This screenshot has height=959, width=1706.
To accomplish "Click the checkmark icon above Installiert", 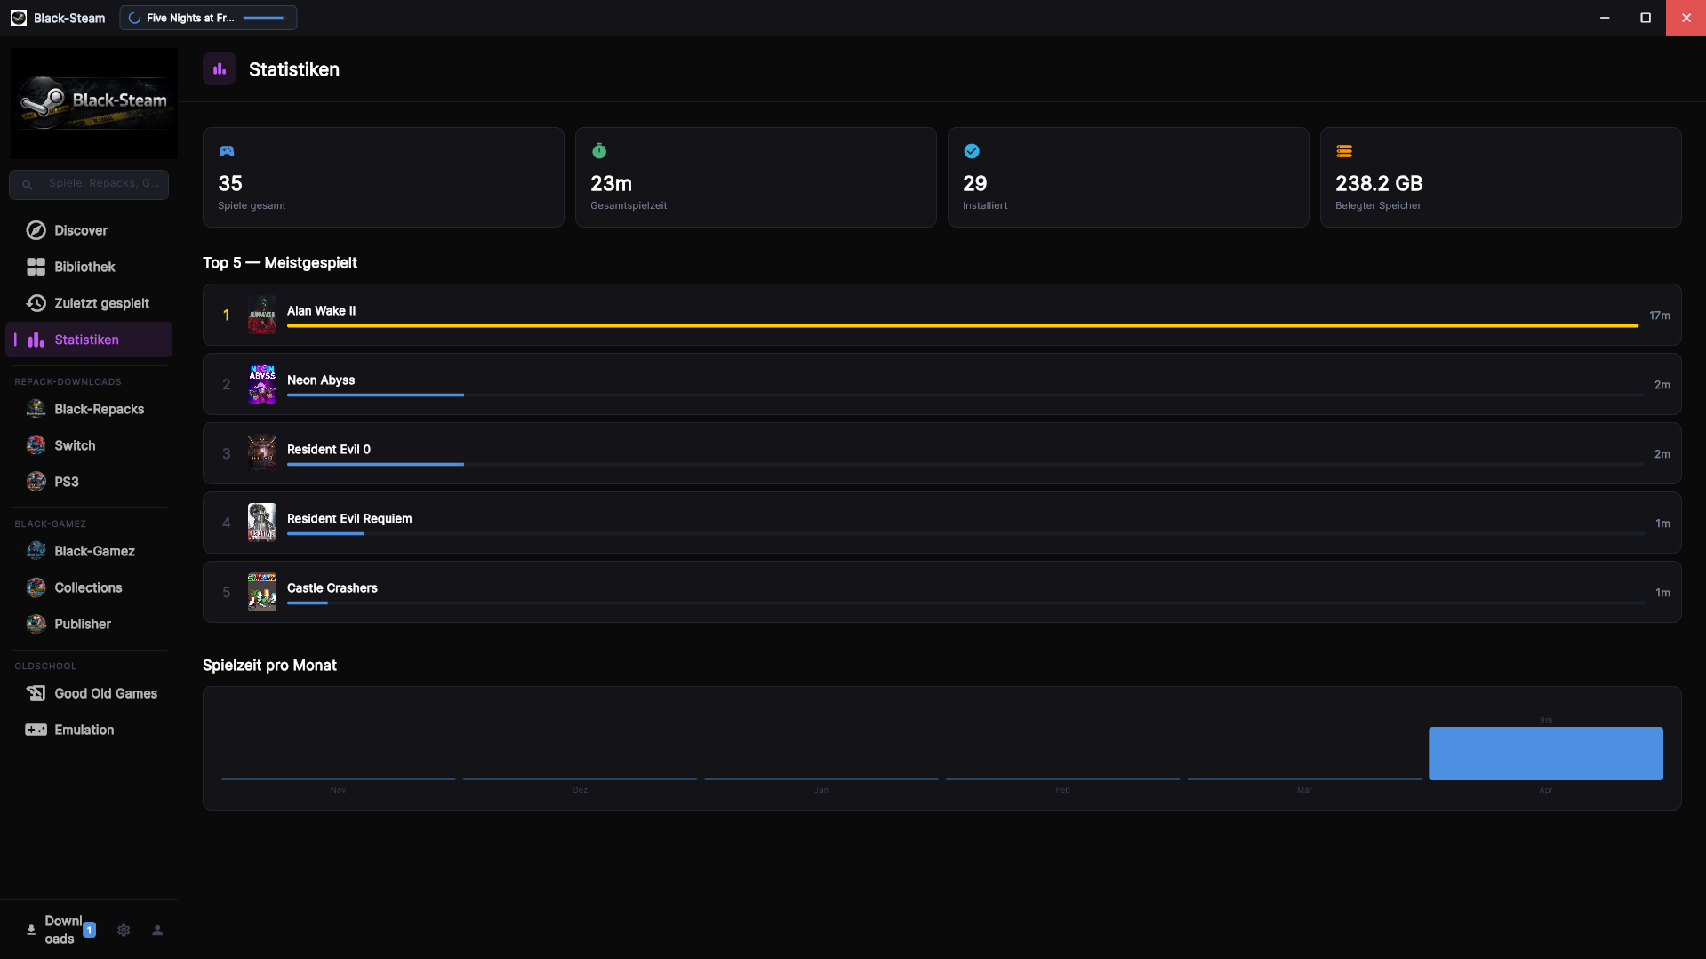I will point(972,151).
